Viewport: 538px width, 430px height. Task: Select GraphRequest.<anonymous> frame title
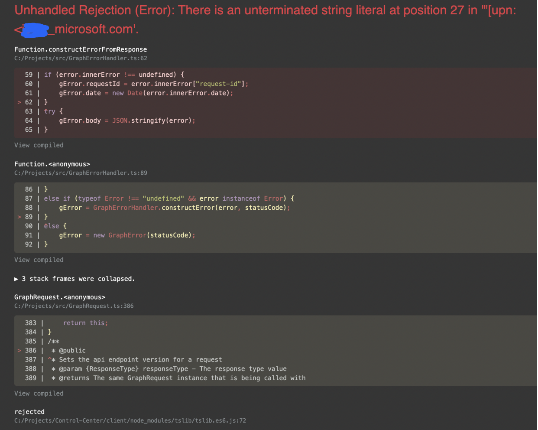point(60,297)
